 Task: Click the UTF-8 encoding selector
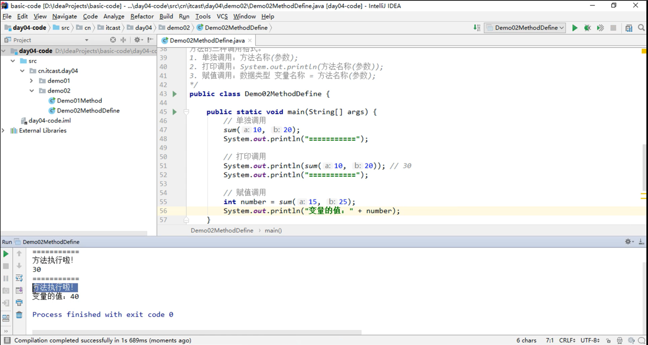(590, 340)
